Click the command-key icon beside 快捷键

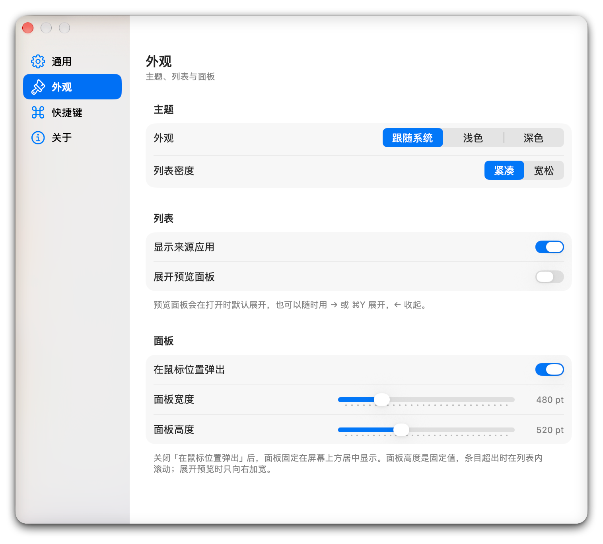pyautogui.click(x=38, y=113)
